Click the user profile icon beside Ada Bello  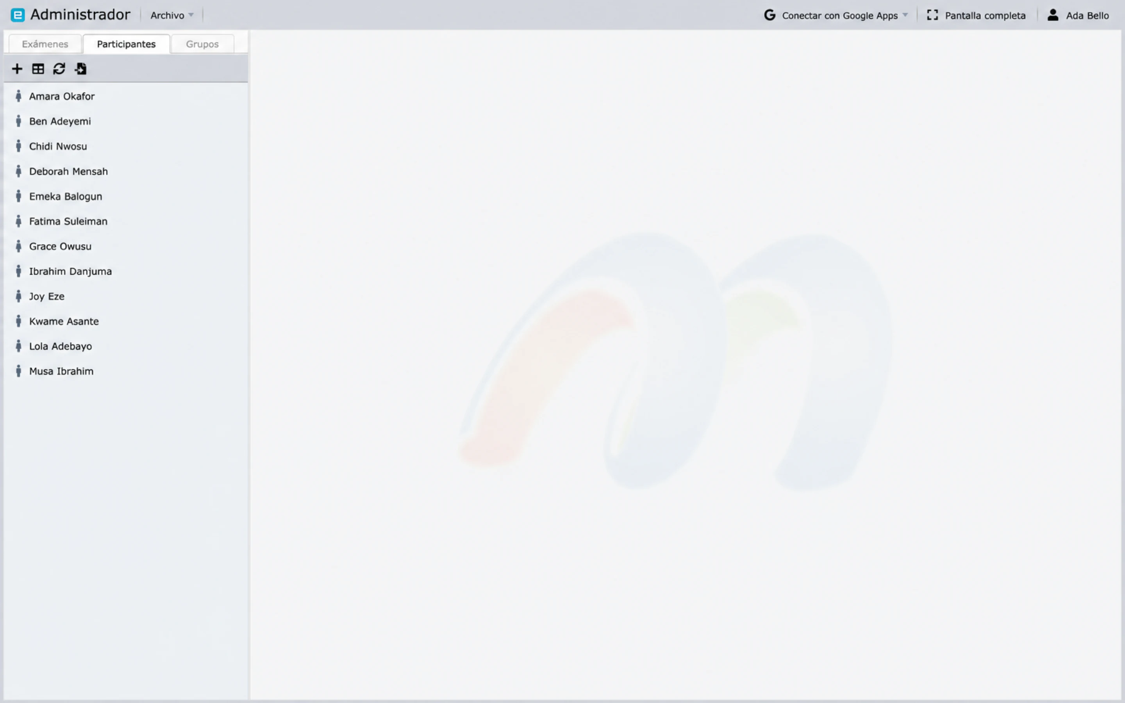pyautogui.click(x=1053, y=15)
